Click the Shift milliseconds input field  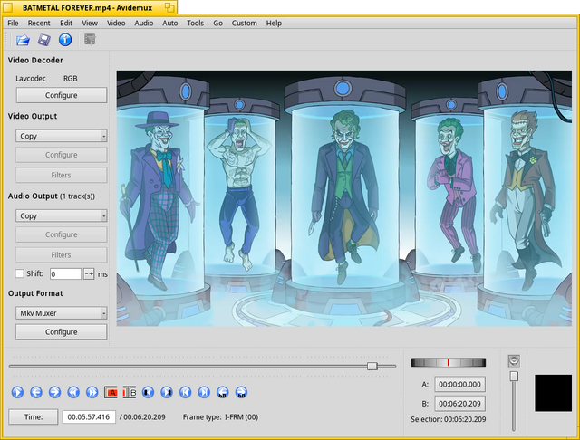point(65,273)
